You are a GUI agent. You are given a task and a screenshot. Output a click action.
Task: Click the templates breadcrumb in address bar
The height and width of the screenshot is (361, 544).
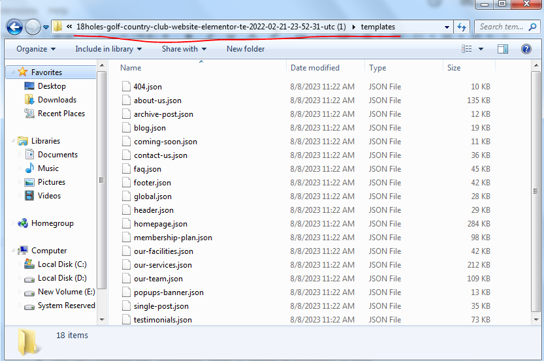(x=378, y=27)
